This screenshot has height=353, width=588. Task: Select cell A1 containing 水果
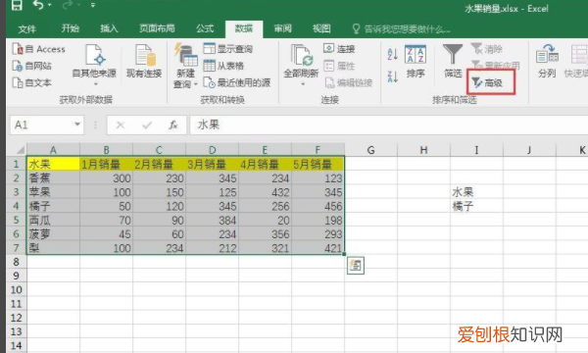[x=53, y=164]
